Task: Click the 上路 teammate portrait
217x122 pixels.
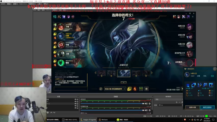Action: [61, 54]
